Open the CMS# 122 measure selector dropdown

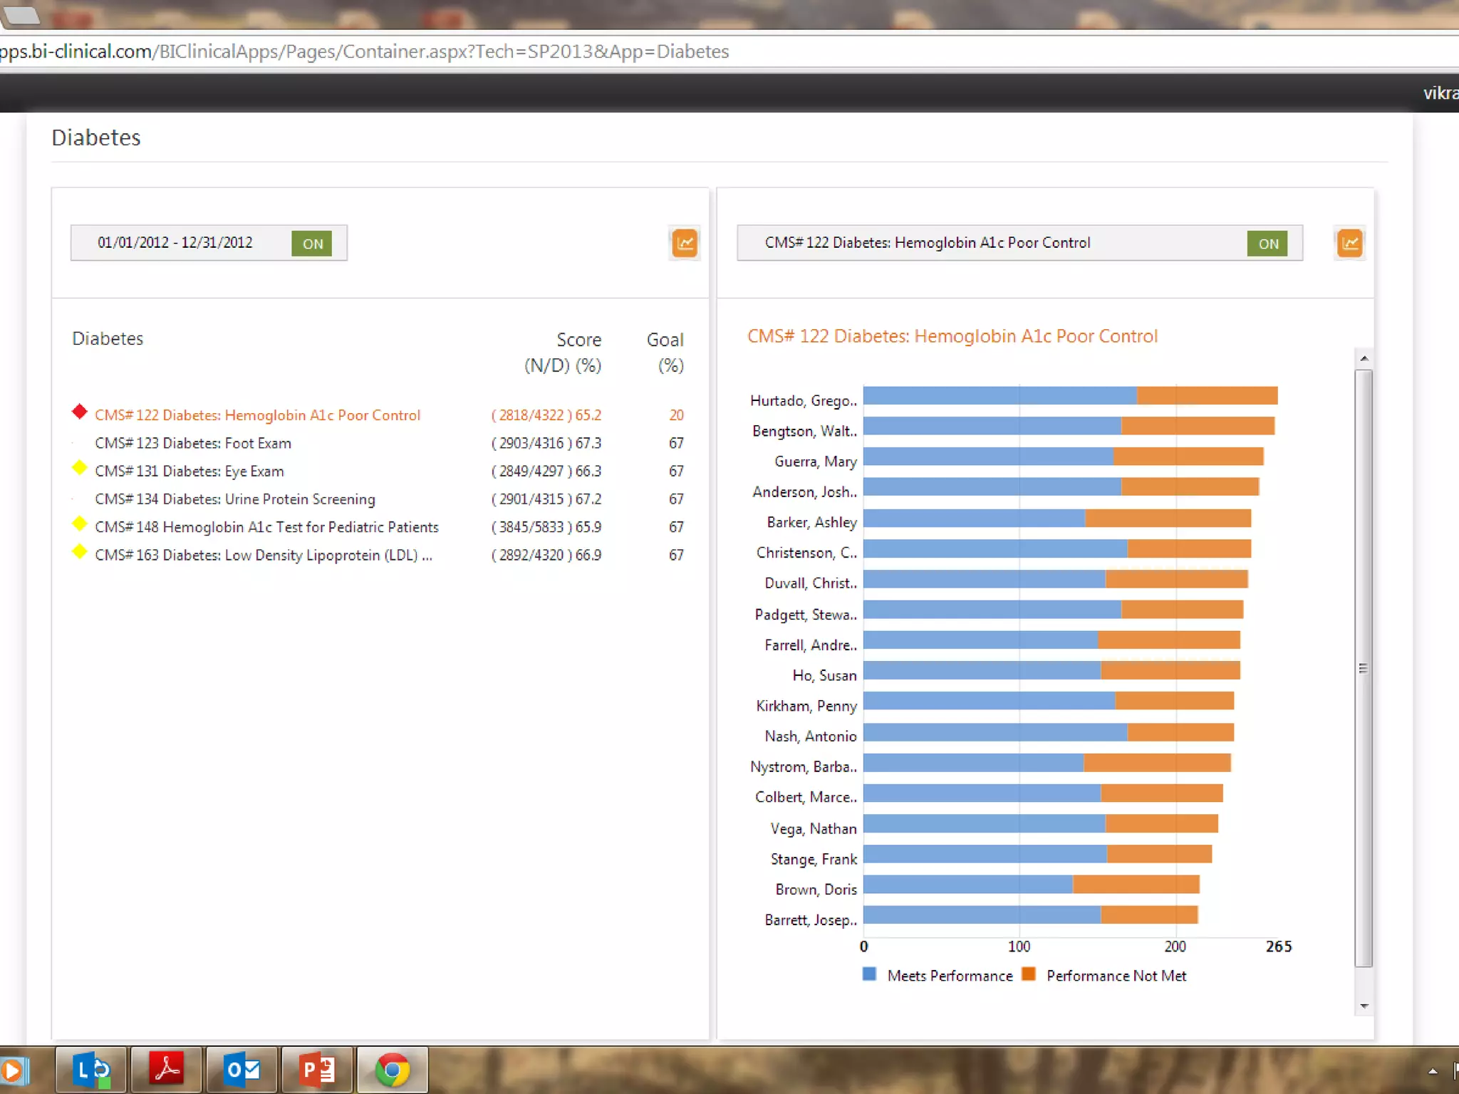click(x=927, y=243)
